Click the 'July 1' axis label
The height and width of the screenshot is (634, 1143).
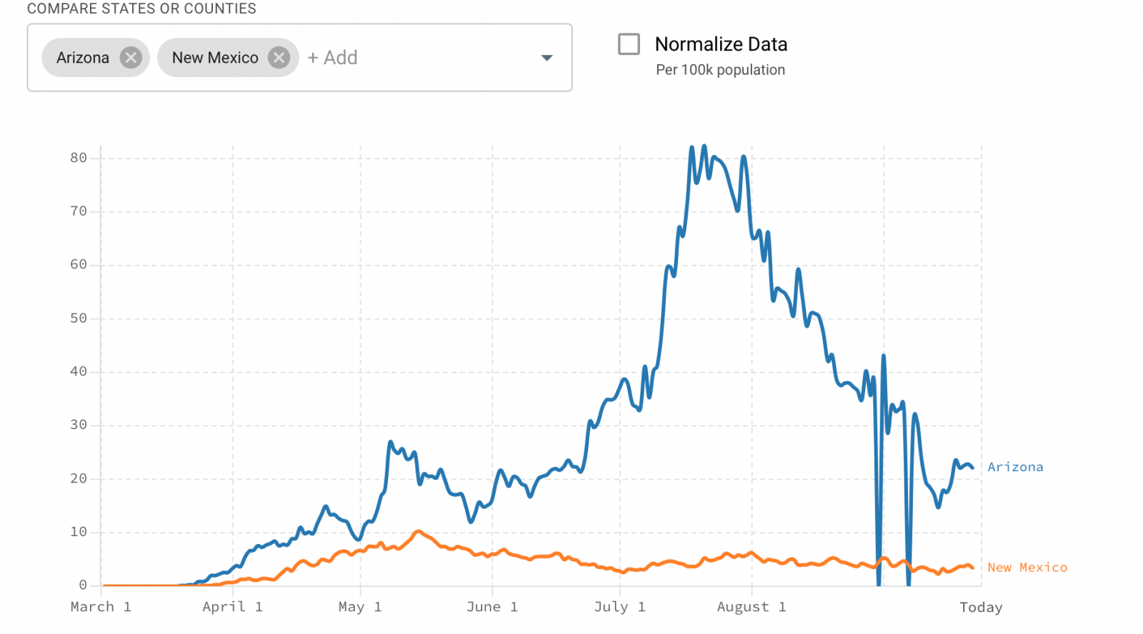[619, 607]
